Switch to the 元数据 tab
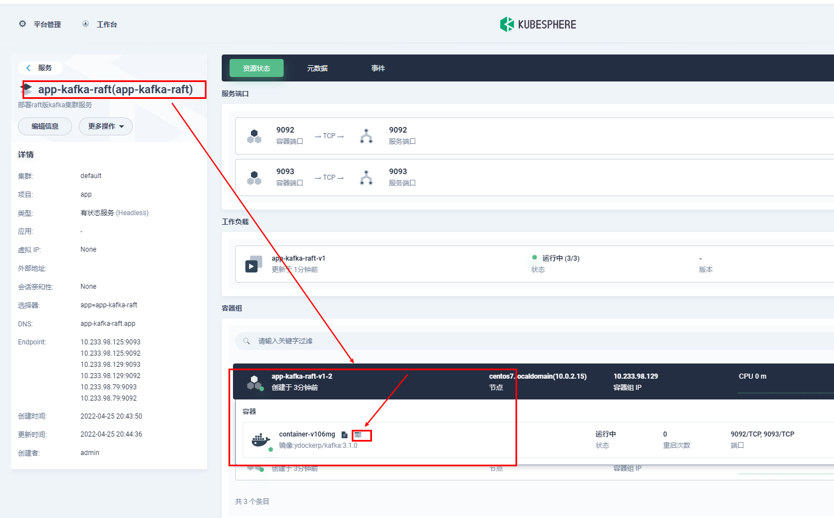The height and width of the screenshot is (518, 834). click(x=317, y=68)
